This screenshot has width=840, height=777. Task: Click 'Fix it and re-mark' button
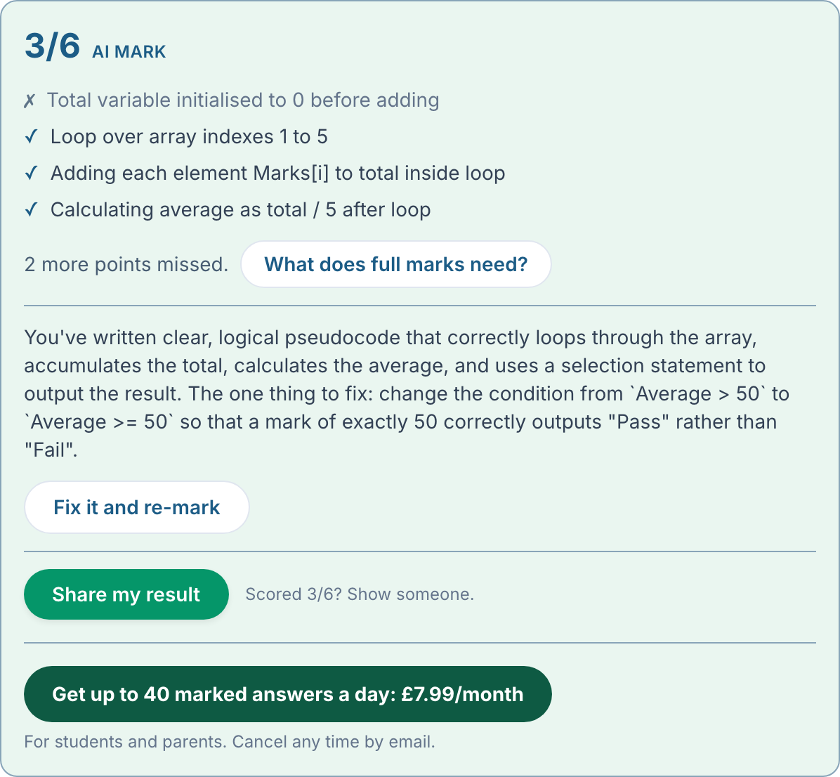pos(137,507)
